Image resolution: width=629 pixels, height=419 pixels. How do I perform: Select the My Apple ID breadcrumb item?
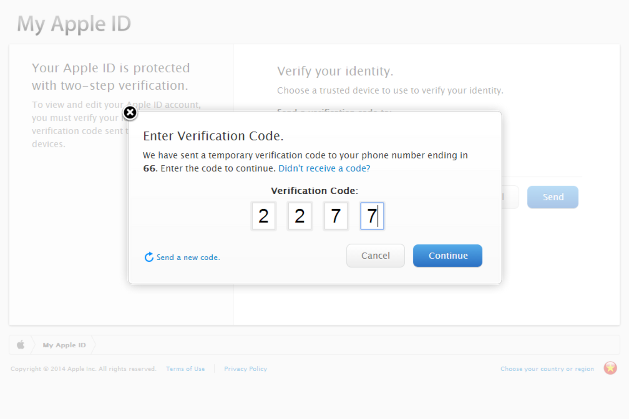coord(64,345)
